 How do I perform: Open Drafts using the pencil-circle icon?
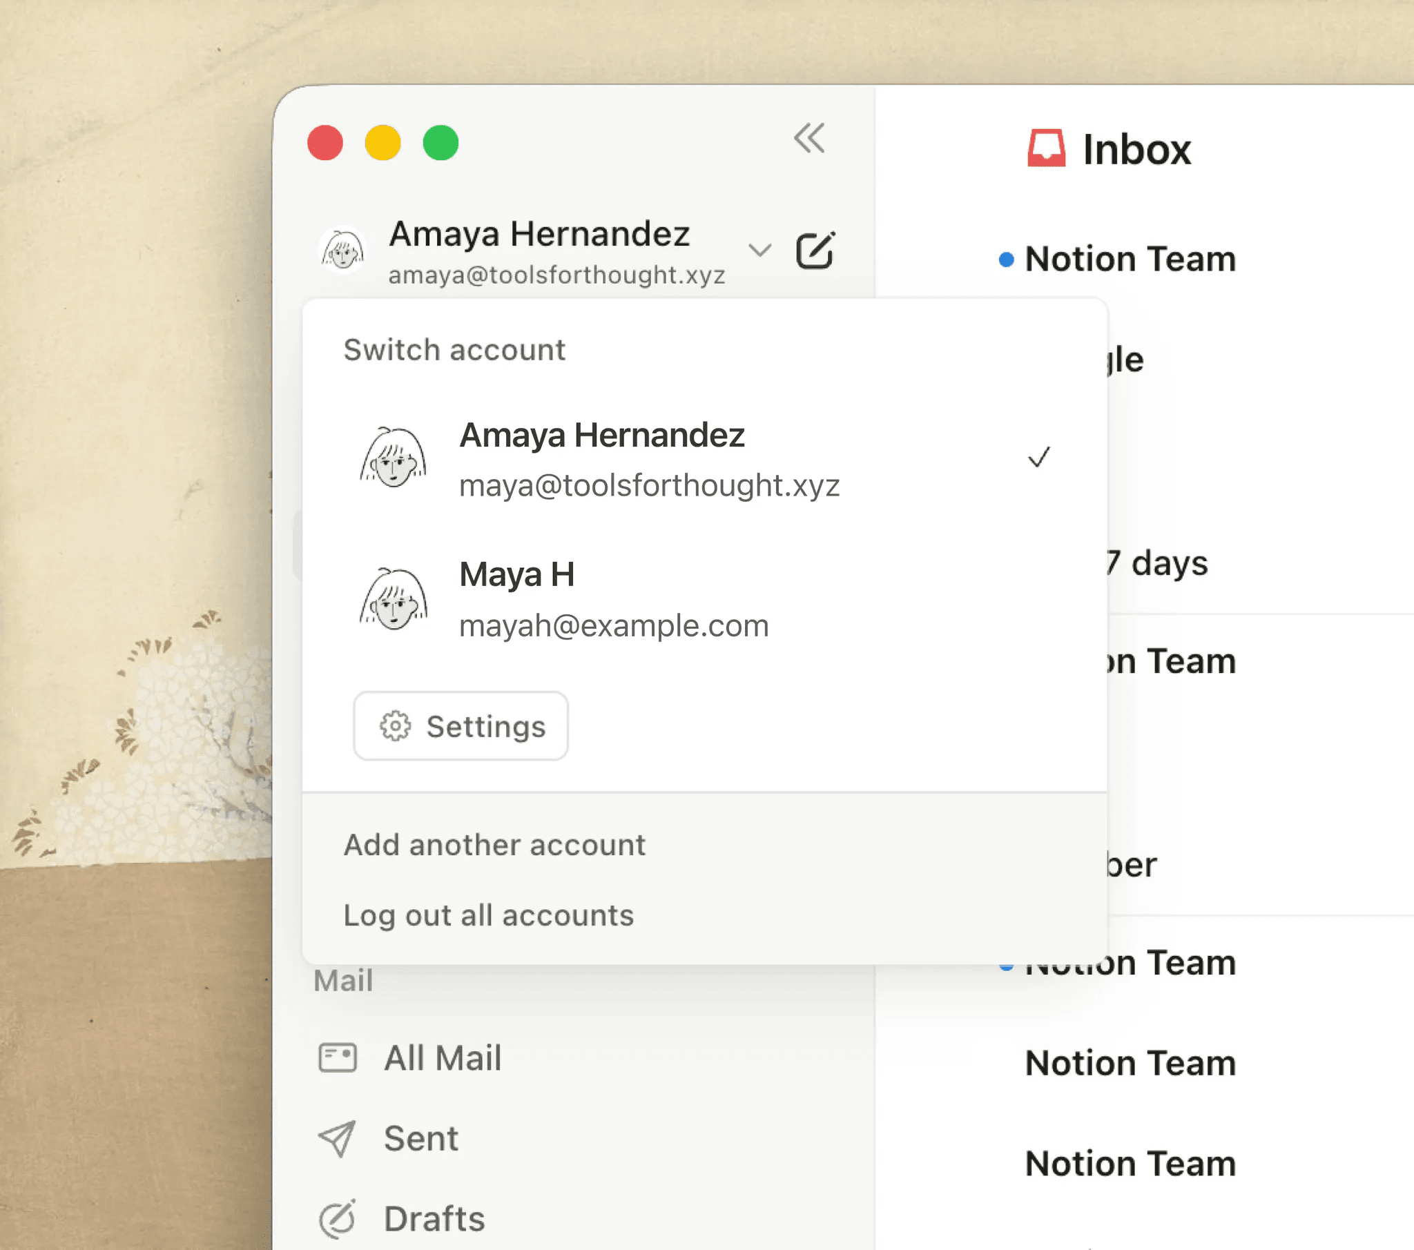(x=337, y=1218)
